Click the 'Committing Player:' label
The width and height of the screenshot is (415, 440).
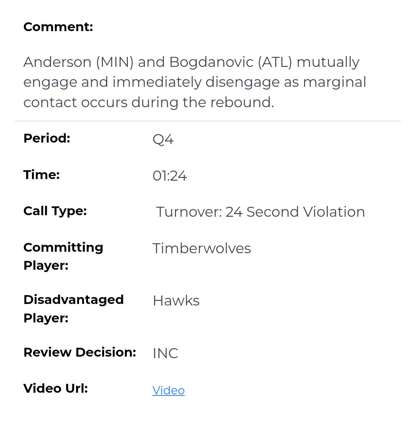[63, 256]
